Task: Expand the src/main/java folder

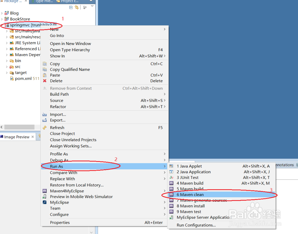Action: point(7,31)
